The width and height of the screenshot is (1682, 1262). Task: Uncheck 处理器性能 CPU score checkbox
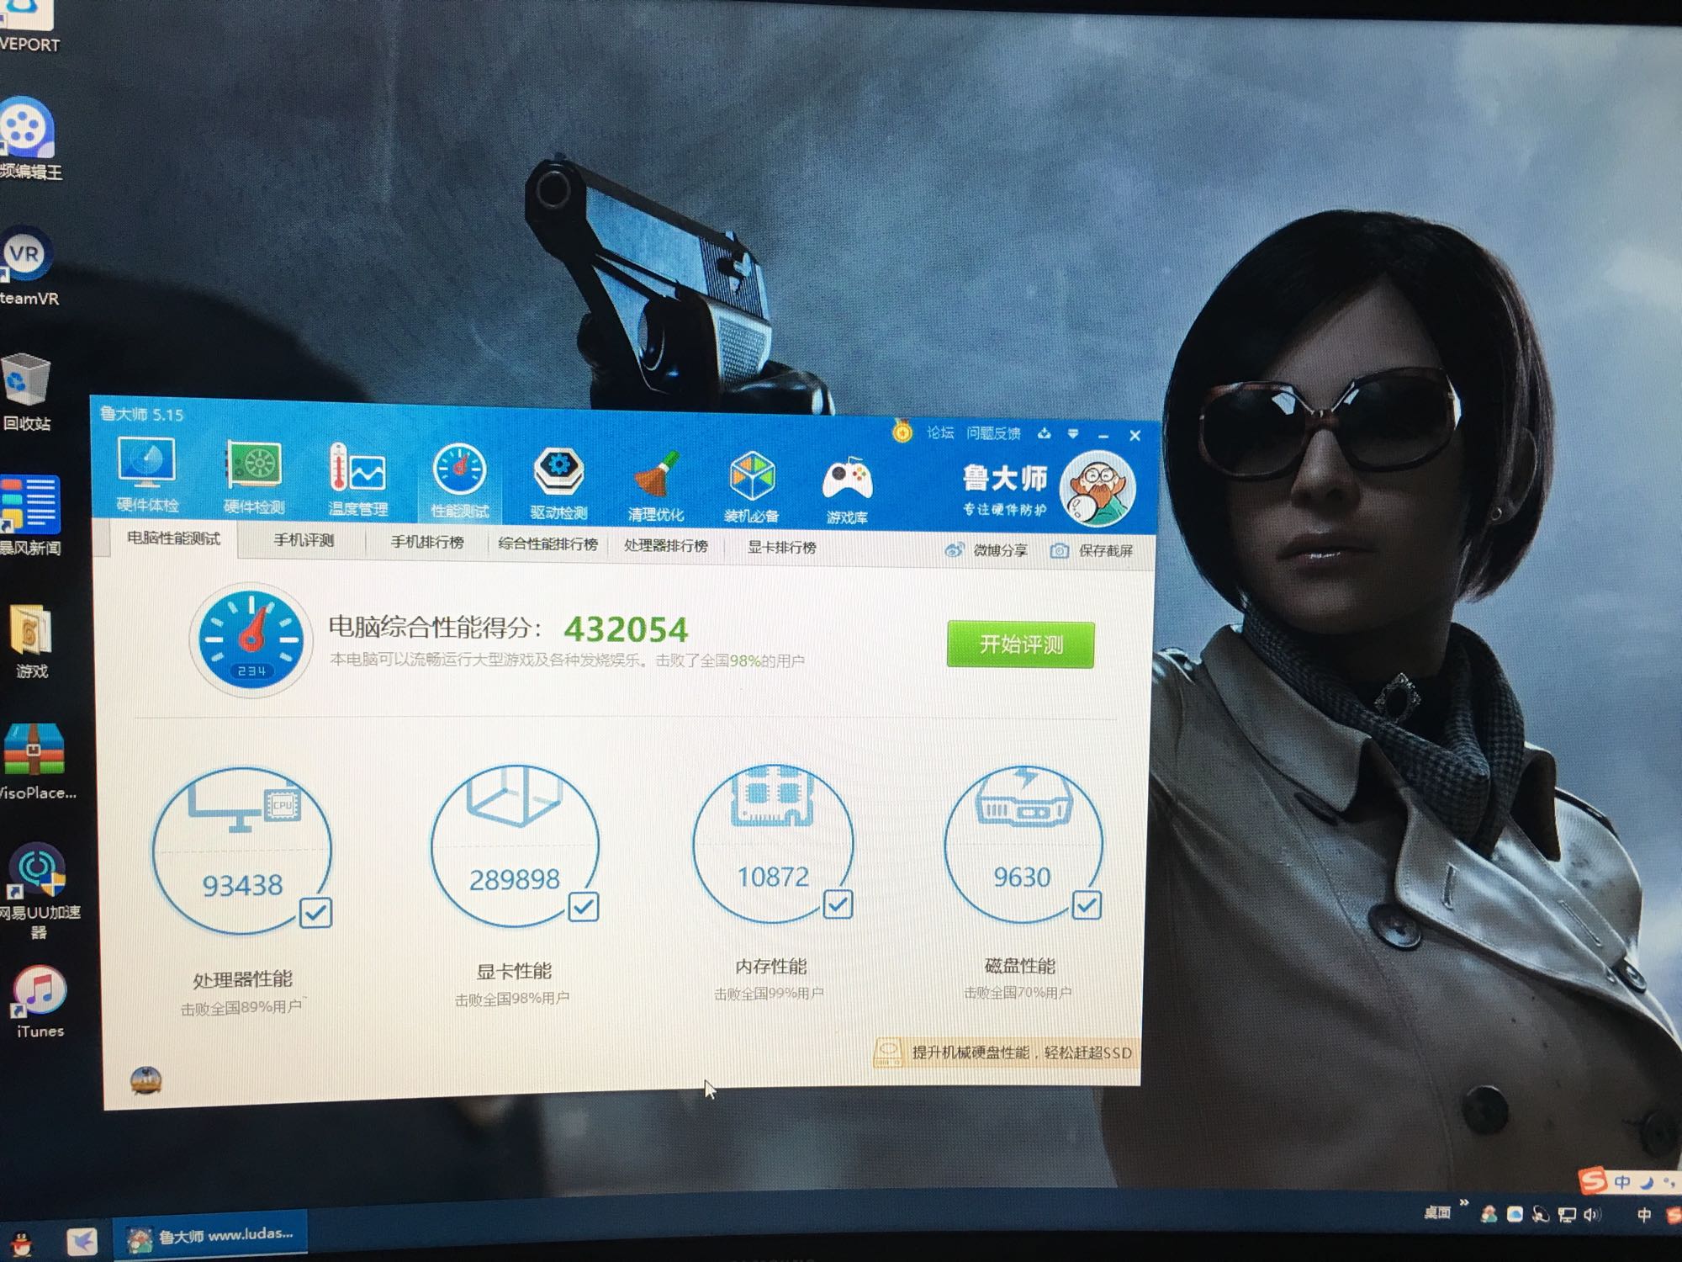(x=315, y=913)
